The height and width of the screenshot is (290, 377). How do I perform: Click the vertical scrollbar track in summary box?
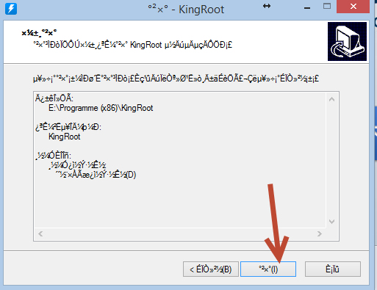pyautogui.click(x=331, y=160)
